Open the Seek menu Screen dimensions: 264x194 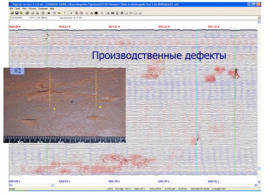pyautogui.click(x=18, y=9)
